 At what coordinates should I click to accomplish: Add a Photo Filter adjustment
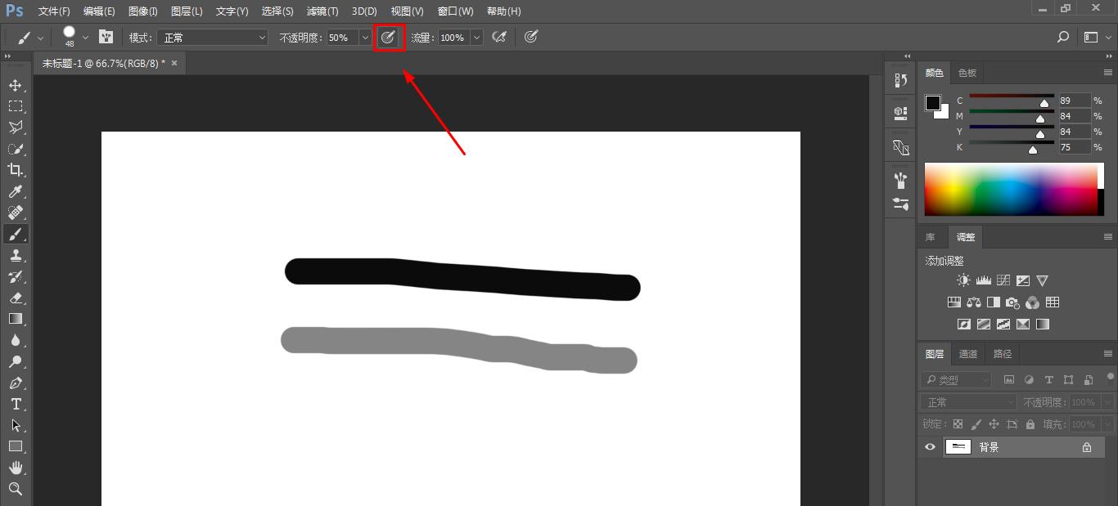1013,302
